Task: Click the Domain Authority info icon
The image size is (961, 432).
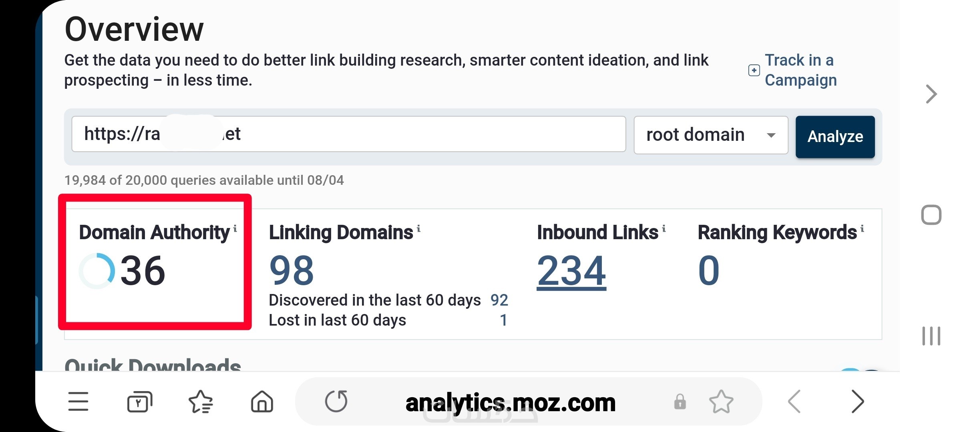Action: [x=235, y=228]
